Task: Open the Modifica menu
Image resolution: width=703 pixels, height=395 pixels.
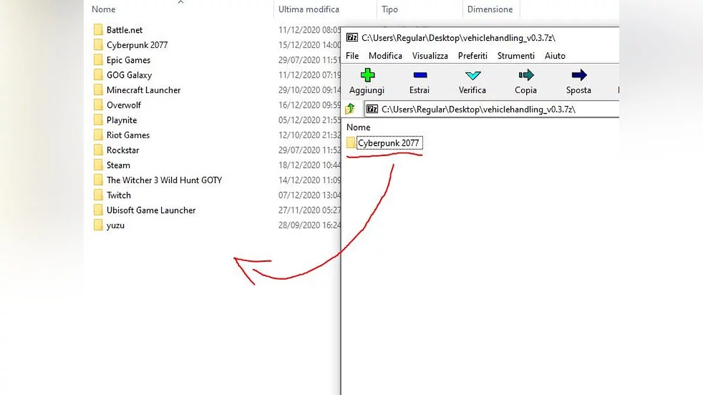Action: [385, 56]
